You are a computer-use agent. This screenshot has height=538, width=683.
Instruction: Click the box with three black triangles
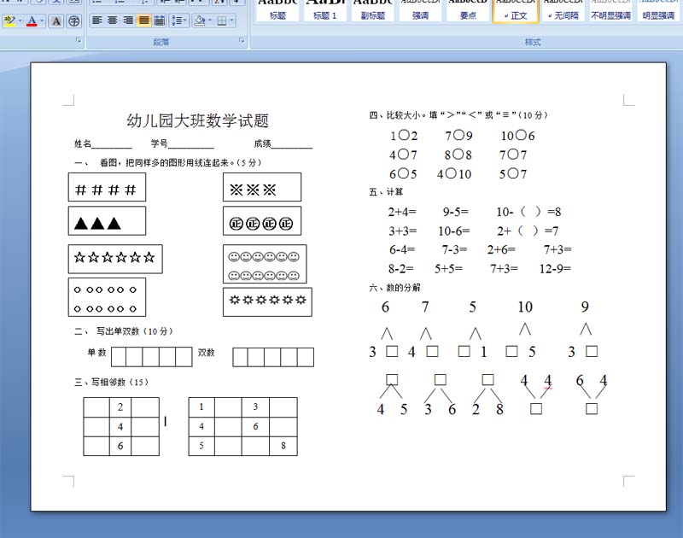107,221
